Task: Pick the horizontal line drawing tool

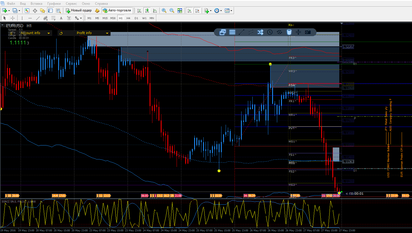Action: (x=30, y=18)
